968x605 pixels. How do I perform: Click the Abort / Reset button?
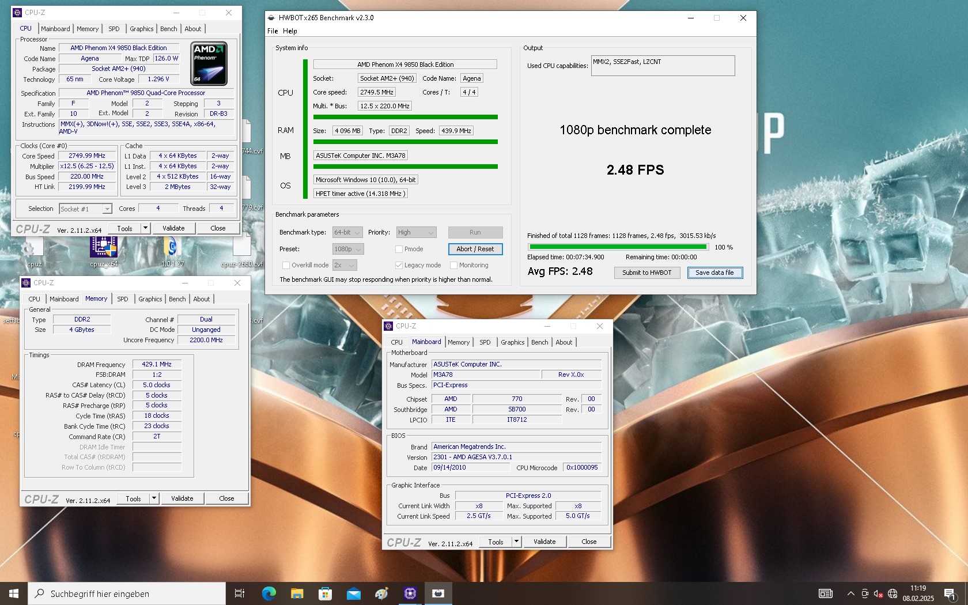(x=475, y=249)
